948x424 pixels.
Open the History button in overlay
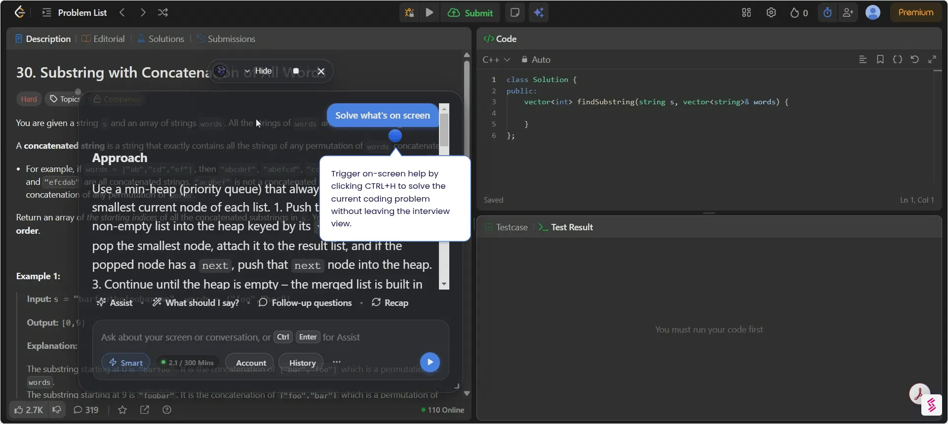click(302, 363)
